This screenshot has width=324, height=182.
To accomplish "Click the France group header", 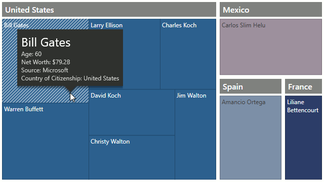I will coord(303,86).
